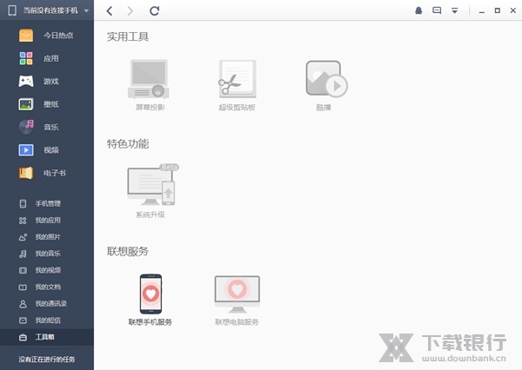The image size is (522, 370).
Task: View 没有正在进行的任务 task status
Action: tap(47, 359)
